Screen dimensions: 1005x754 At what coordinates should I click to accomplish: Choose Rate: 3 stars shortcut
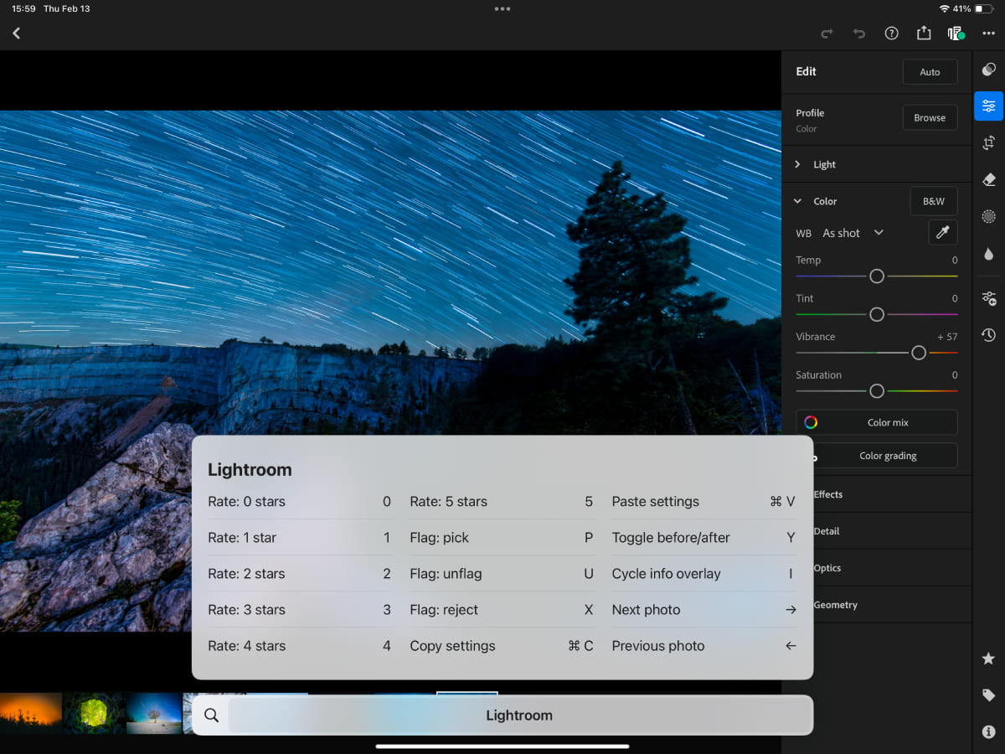pyautogui.click(x=300, y=610)
